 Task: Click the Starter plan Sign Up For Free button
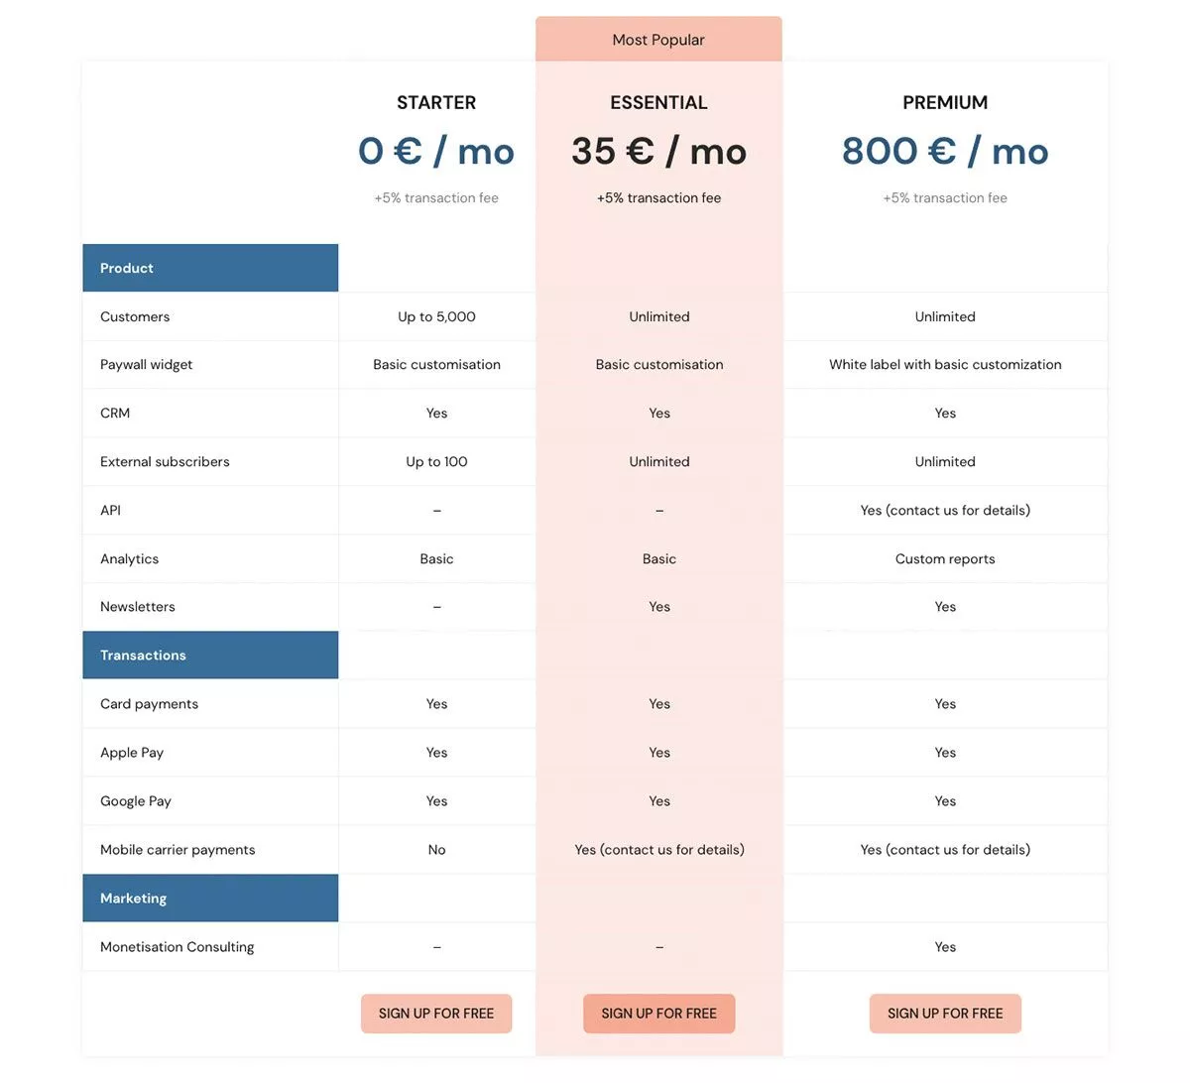click(436, 1014)
